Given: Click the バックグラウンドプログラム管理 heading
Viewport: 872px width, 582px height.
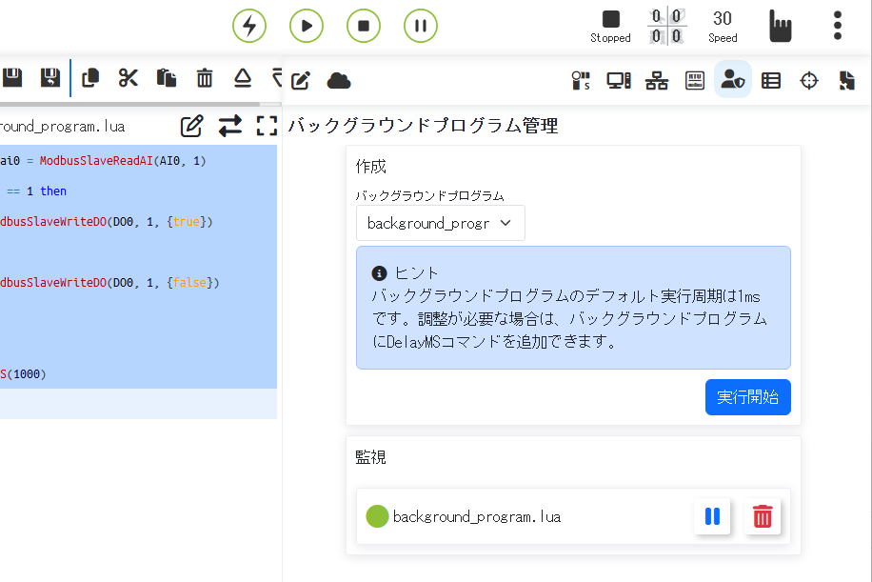Looking at the screenshot, I should pos(423,125).
